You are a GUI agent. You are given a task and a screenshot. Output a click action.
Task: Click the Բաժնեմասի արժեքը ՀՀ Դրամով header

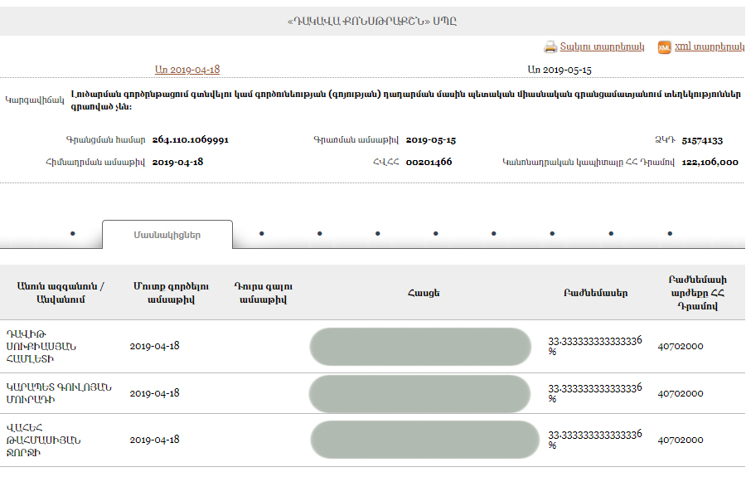click(697, 293)
